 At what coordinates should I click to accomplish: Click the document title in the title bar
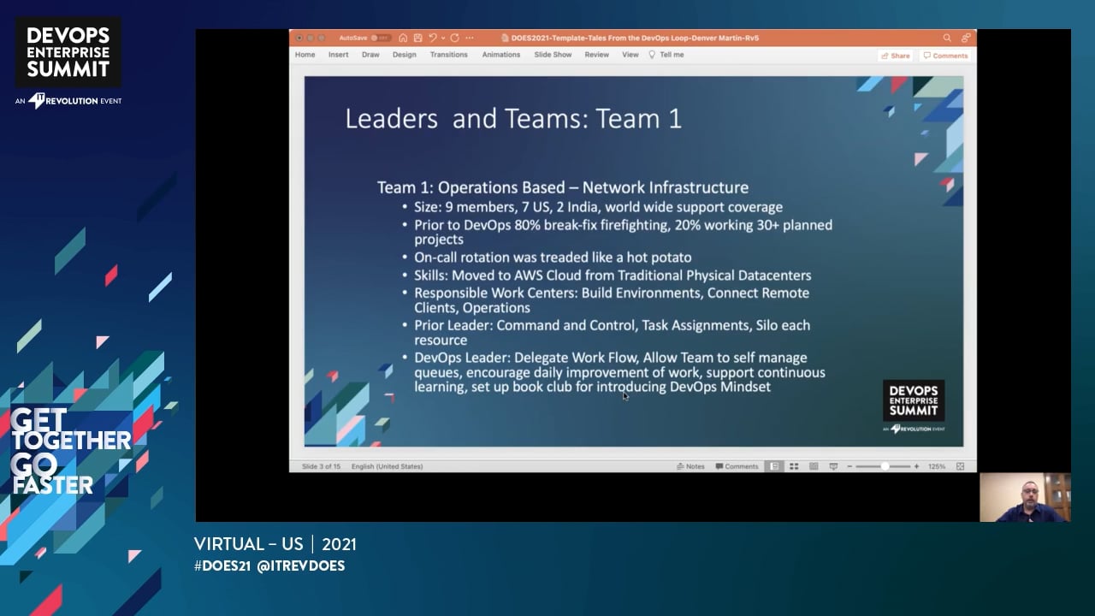coord(634,38)
